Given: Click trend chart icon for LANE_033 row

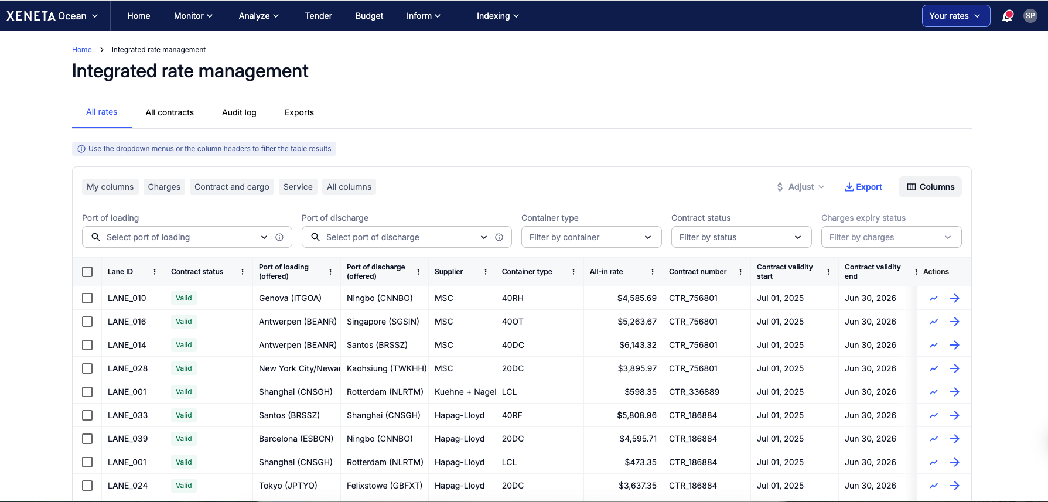Looking at the screenshot, I should tap(934, 415).
